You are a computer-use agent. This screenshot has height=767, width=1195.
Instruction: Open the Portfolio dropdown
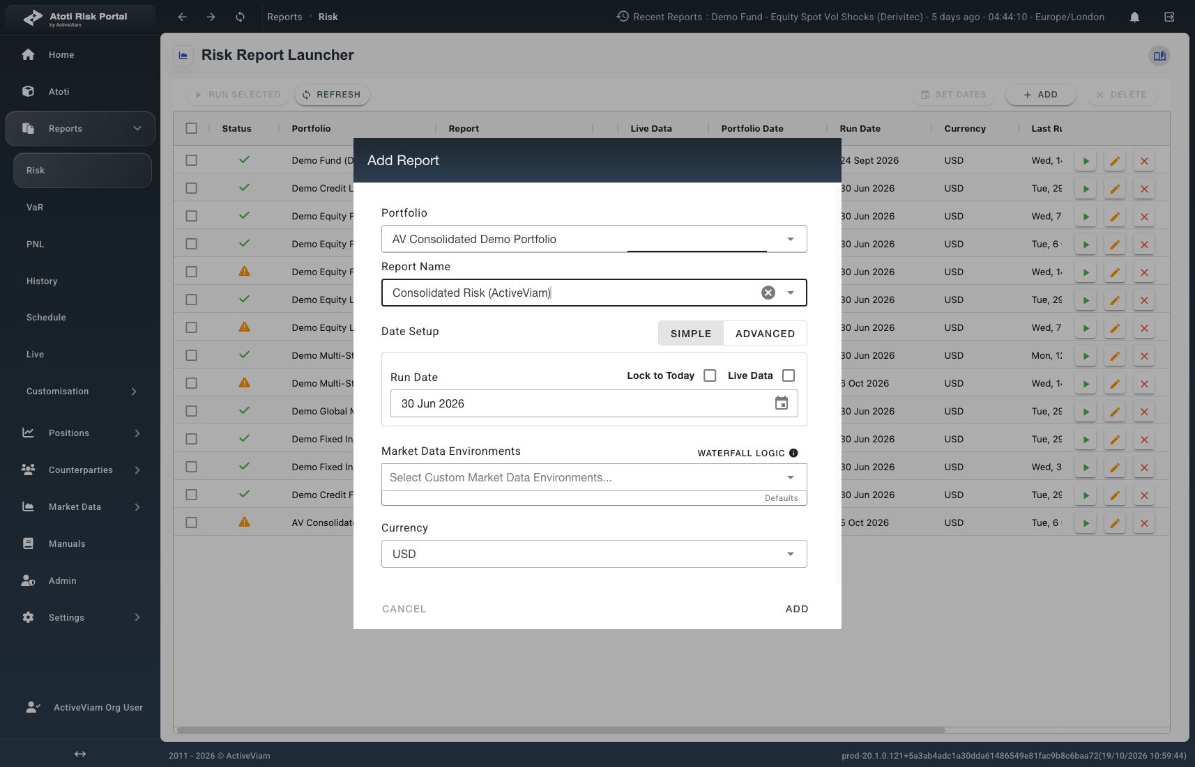click(594, 239)
